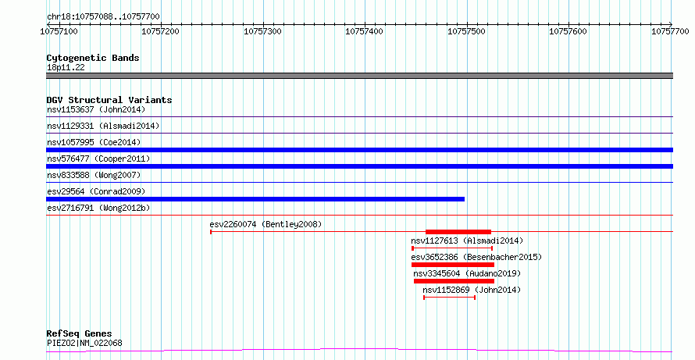This screenshot has width=695, height=360.
Task: Open the RefSeq Genes track title
Action: click(80, 334)
